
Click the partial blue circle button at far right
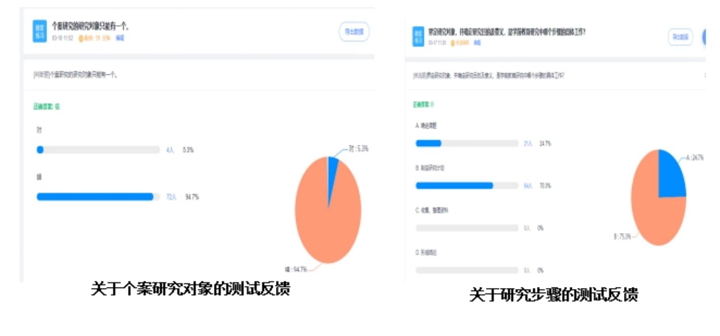point(704,37)
